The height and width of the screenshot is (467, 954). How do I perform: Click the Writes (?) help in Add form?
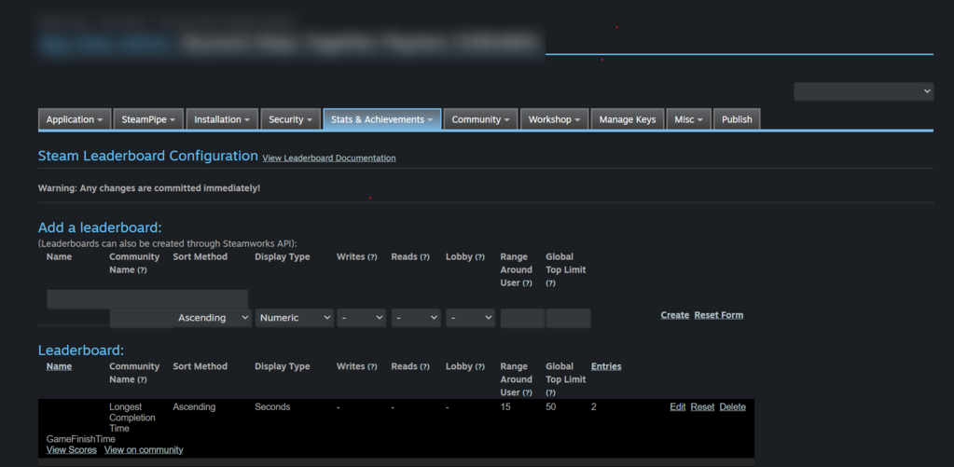click(x=372, y=257)
